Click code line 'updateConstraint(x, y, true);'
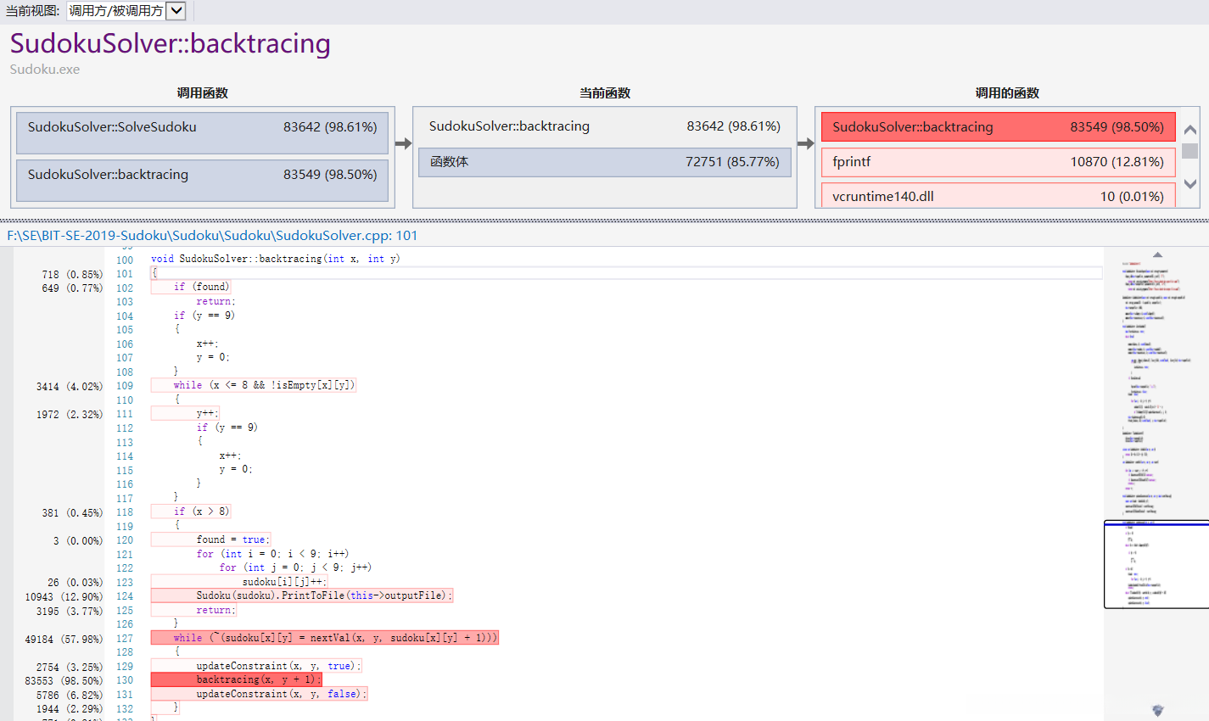 click(x=279, y=666)
